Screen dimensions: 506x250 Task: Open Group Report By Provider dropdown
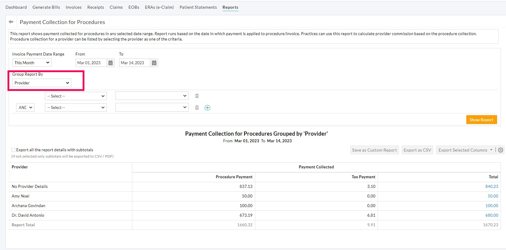tap(42, 83)
